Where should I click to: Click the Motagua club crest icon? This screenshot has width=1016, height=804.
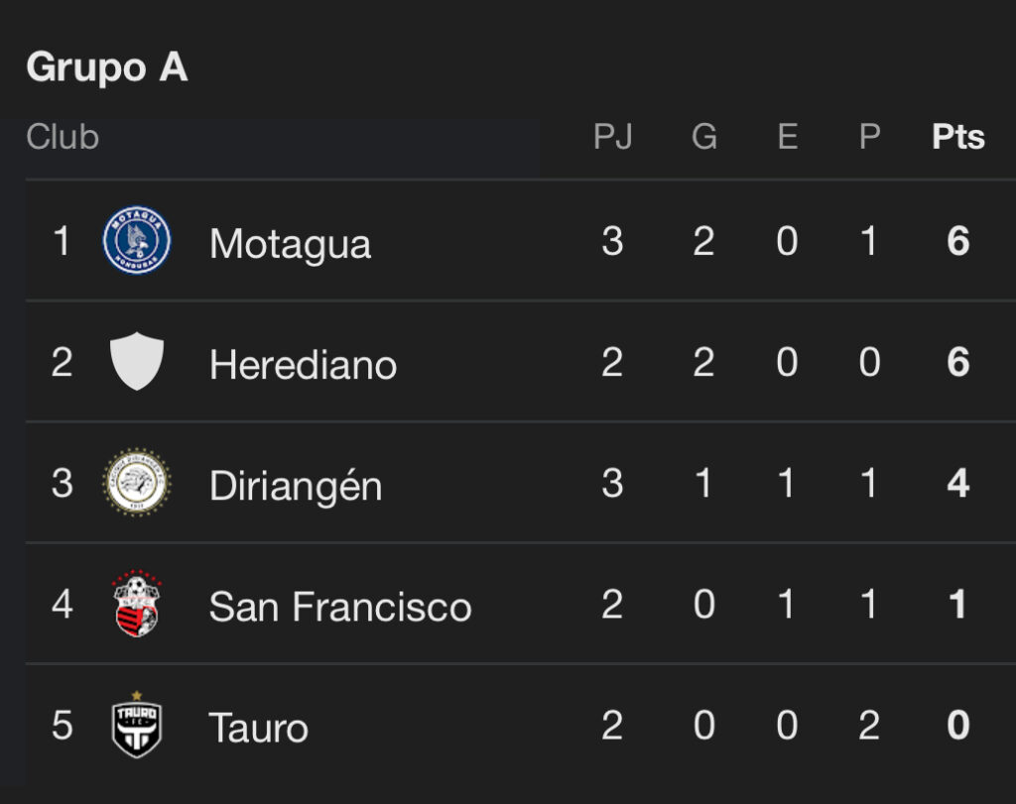click(x=137, y=241)
